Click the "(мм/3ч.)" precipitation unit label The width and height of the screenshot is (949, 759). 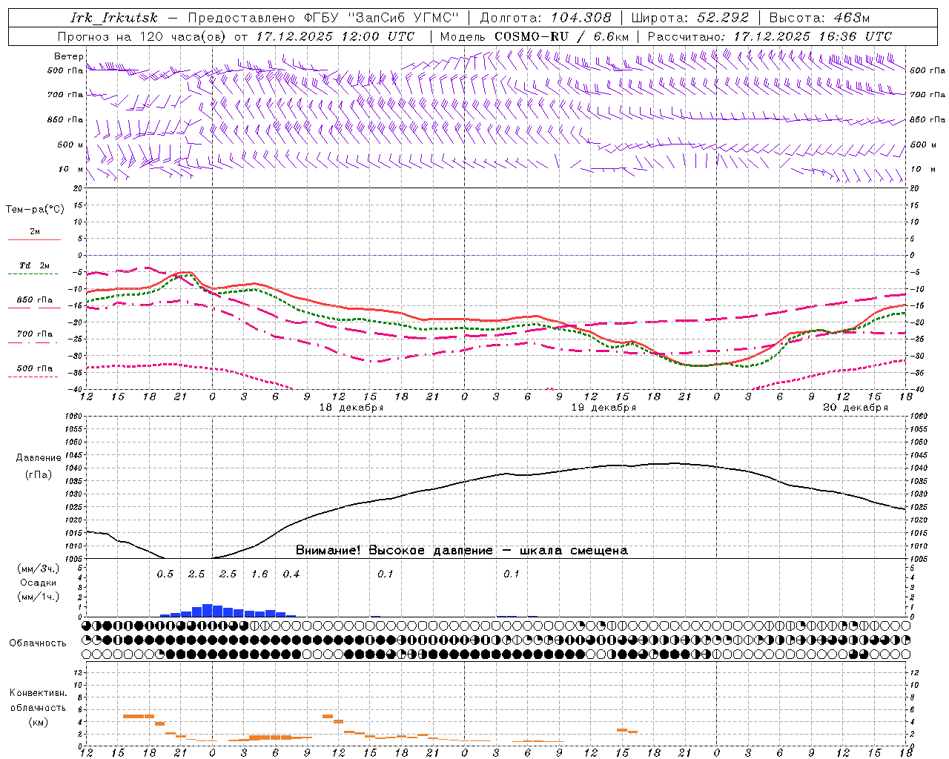[39, 569]
